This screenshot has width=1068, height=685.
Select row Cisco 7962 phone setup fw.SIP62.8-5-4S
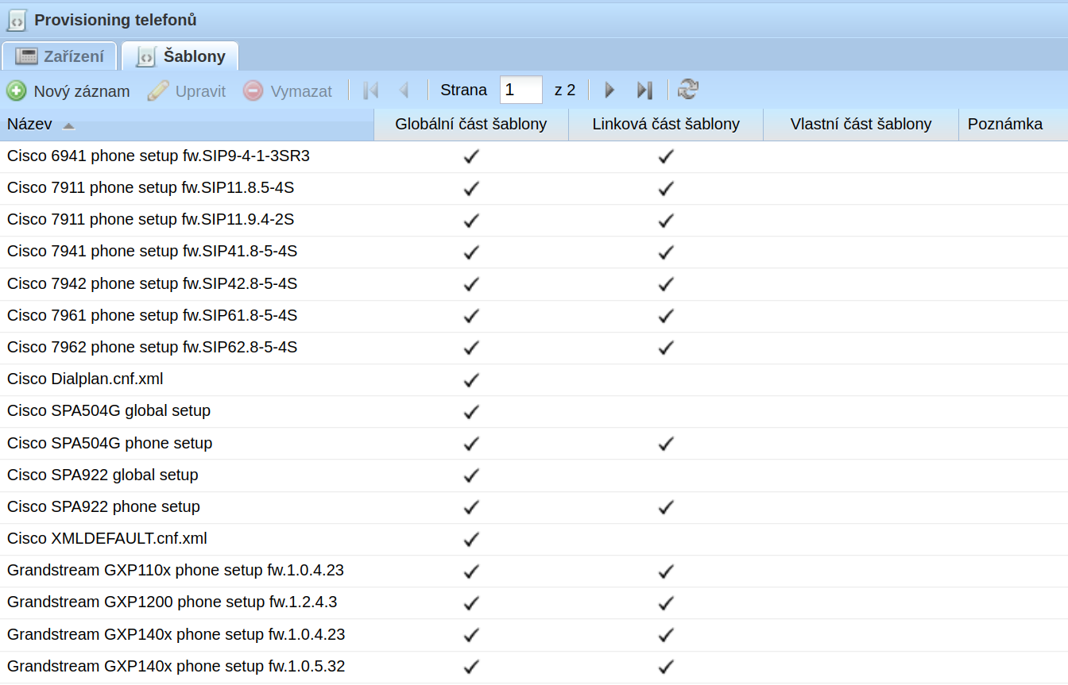pos(534,348)
